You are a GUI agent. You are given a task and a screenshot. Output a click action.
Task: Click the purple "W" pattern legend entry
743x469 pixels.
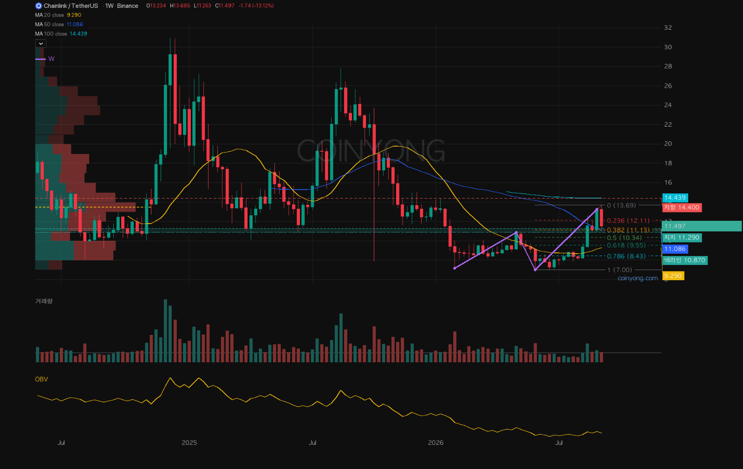tap(45, 59)
